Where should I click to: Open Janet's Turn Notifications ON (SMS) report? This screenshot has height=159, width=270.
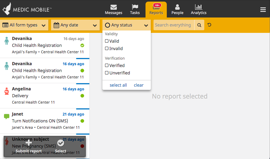pyautogui.click(x=45, y=121)
